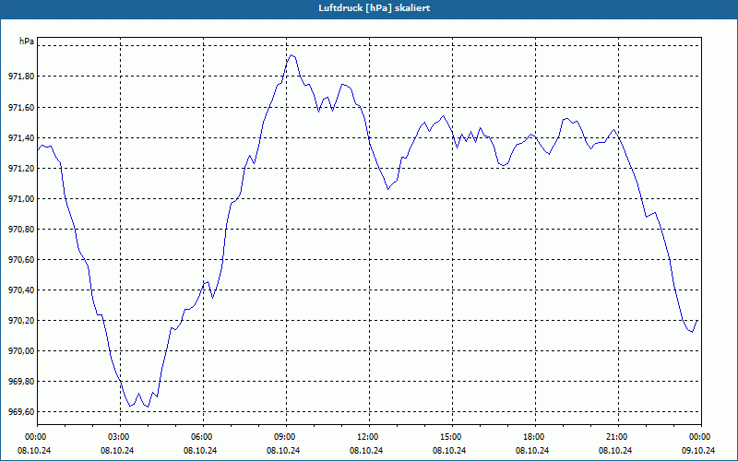Click the 970,40 pressure label
Screen dimensions: 738x461
22,290
